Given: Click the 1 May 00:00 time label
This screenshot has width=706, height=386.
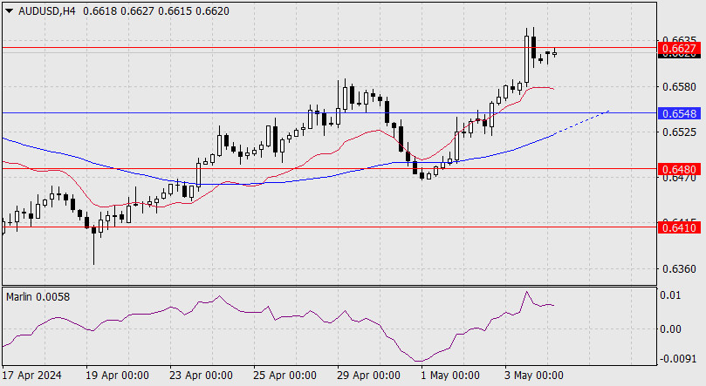Looking at the screenshot, I should click(x=450, y=376).
